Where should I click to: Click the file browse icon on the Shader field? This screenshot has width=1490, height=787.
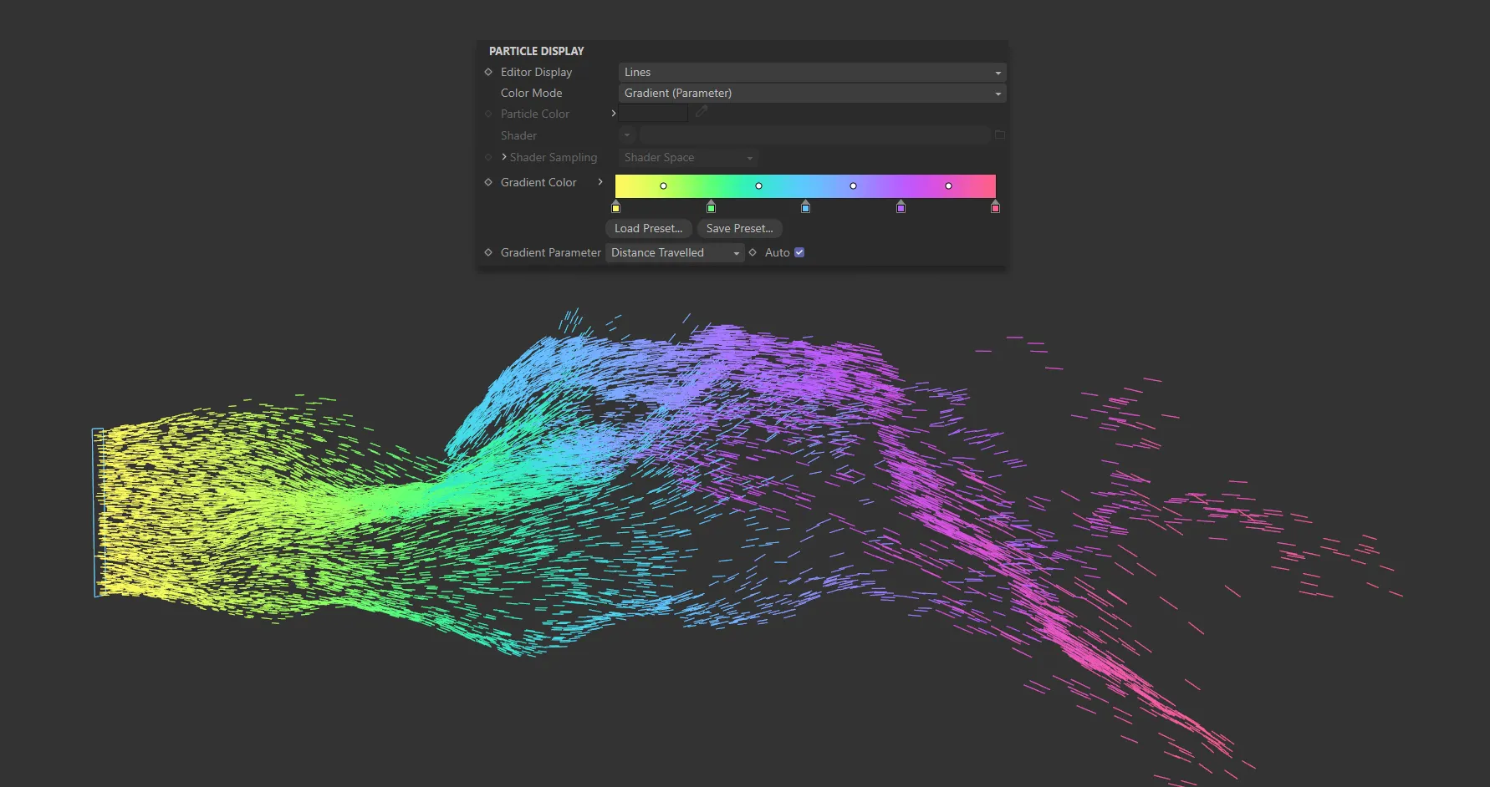tap(1000, 135)
